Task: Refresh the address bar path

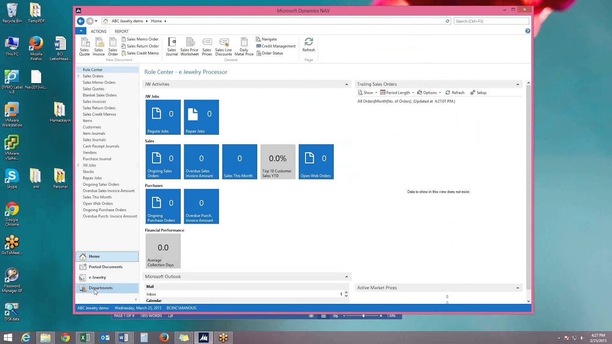Action: (448, 21)
